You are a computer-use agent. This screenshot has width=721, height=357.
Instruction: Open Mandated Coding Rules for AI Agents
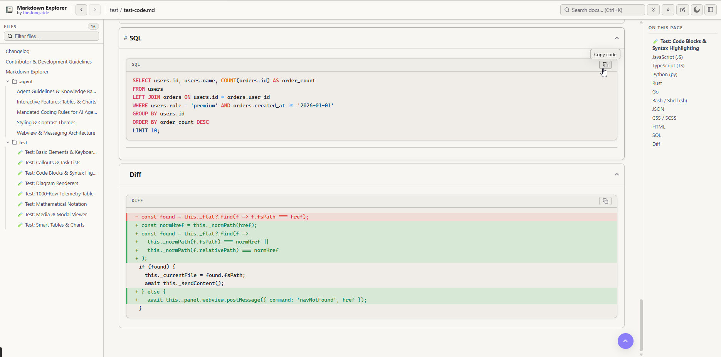click(x=57, y=112)
